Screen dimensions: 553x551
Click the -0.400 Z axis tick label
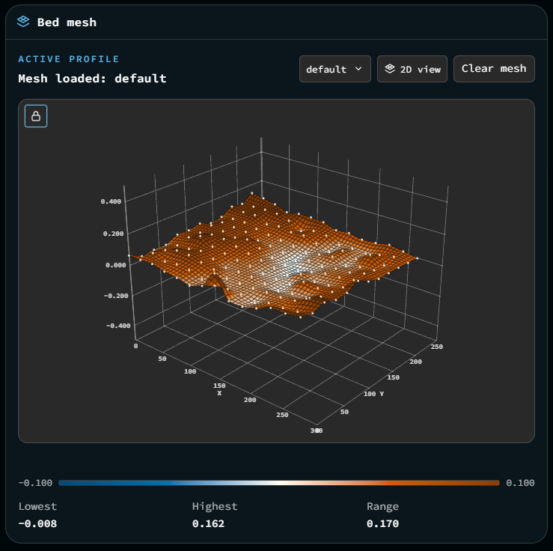pyautogui.click(x=117, y=326)
